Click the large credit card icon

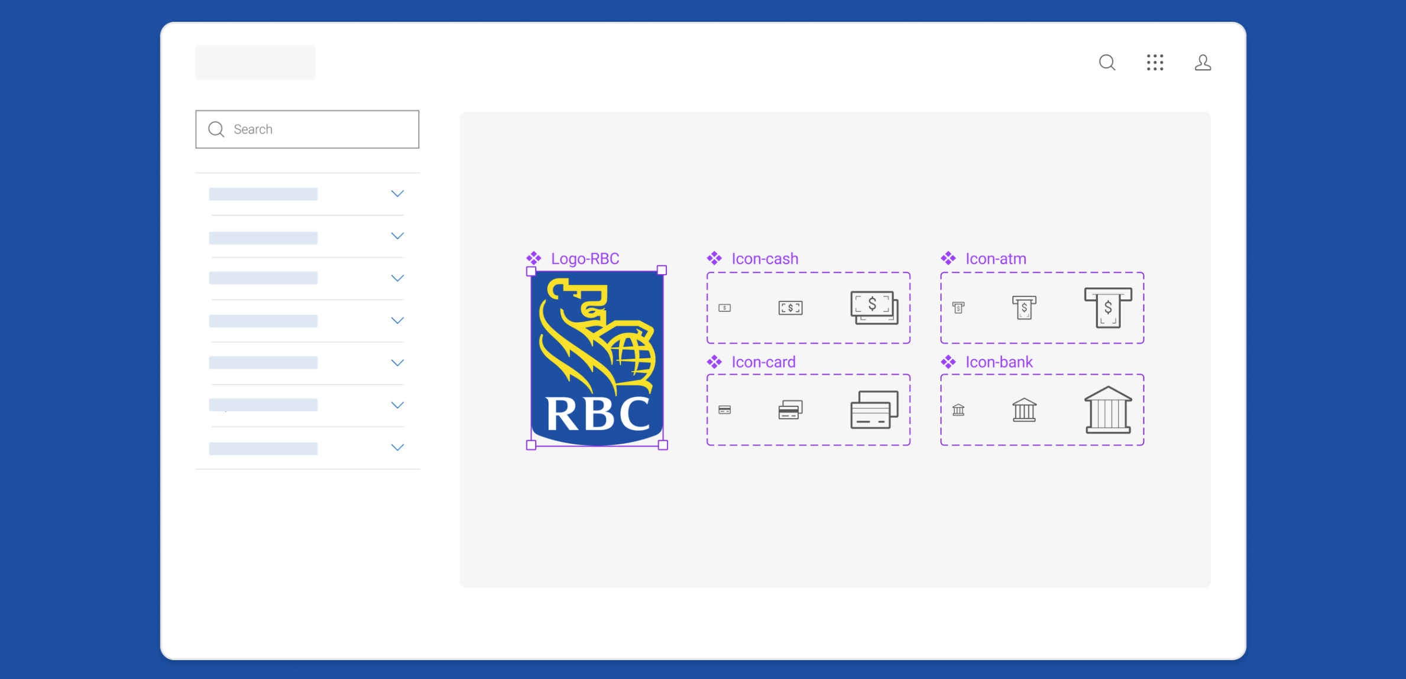tap(874, 410)
